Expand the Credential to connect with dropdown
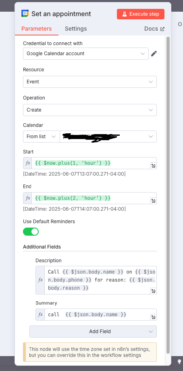Screen dimensions: 183x371 pos(86,54)
